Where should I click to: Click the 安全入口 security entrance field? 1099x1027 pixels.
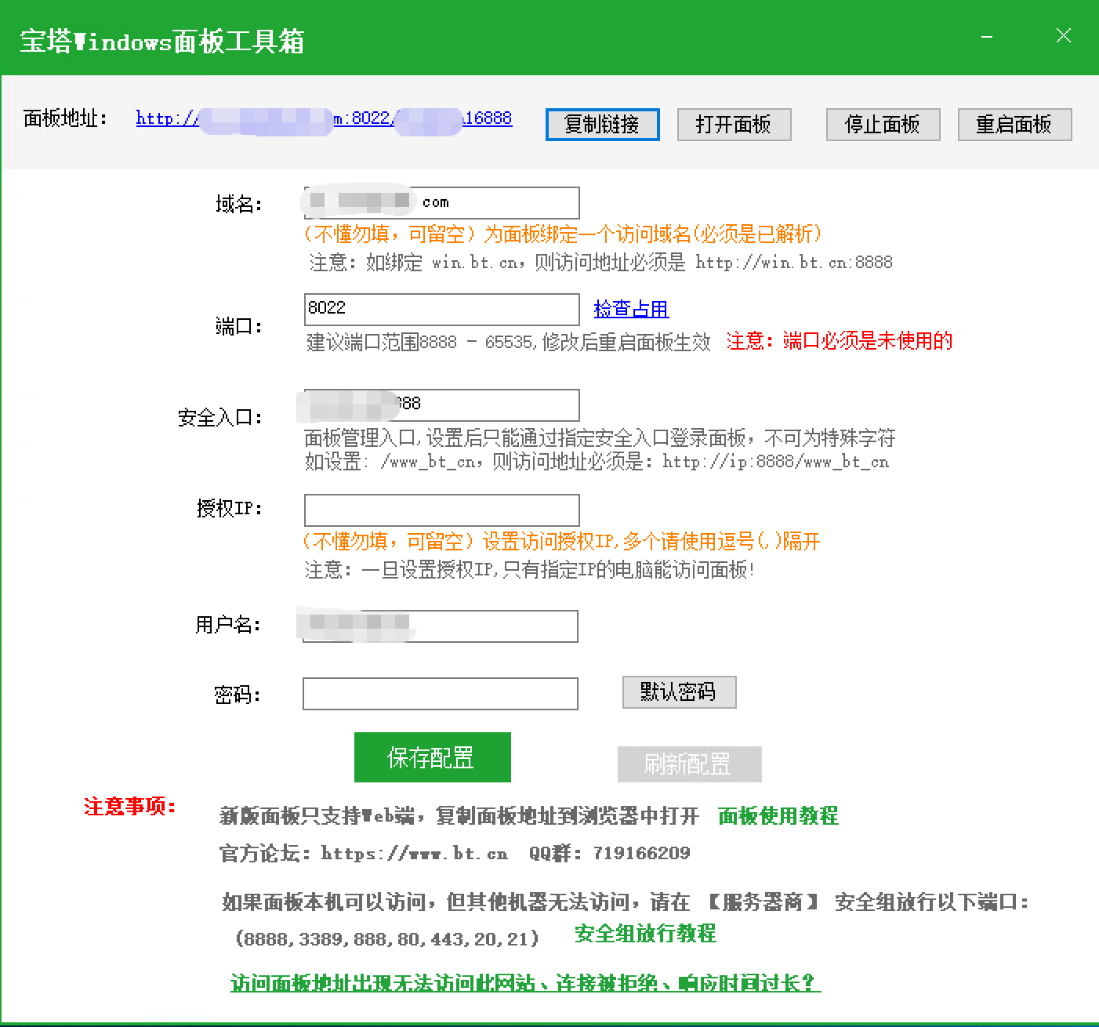(x=441, y=405)
